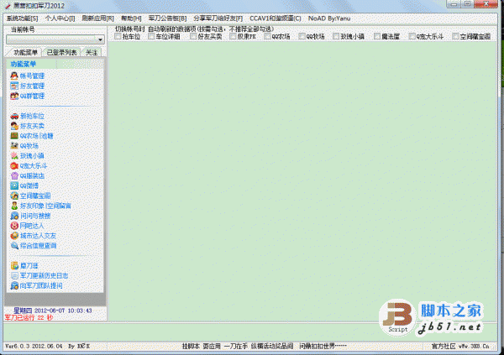Open 城市达人交友 using its star icon
Image resolution: width=504 pixels, height=355 pixels.
pos(14,236)
